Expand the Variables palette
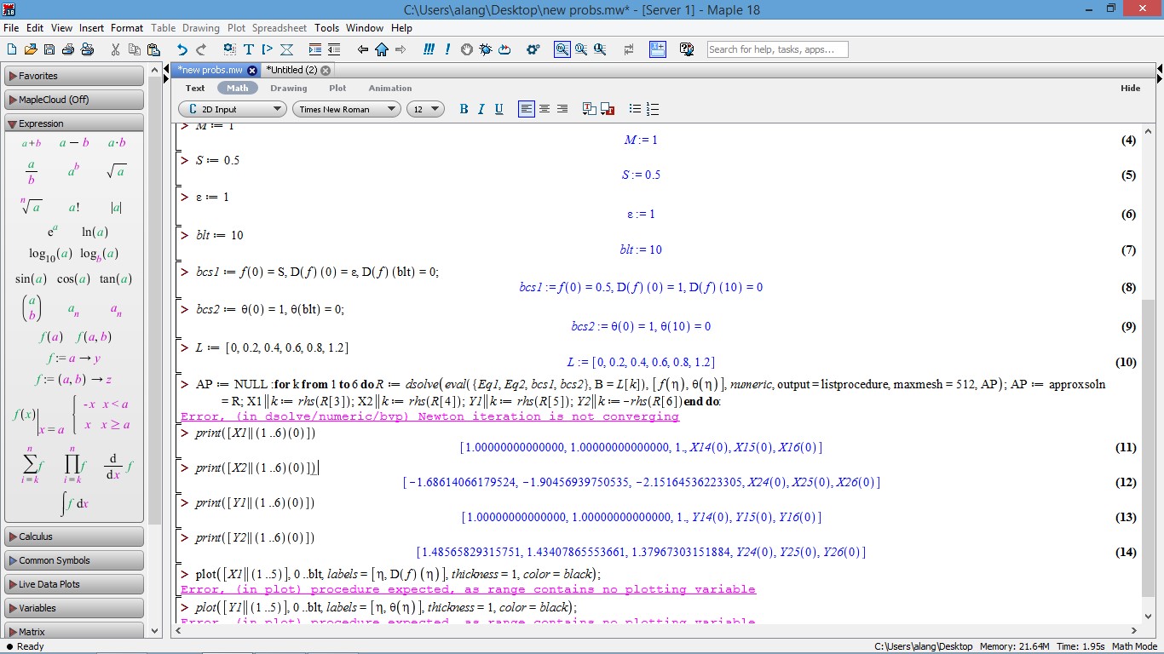The height and width of the screenshot is (654, 1164). (x=74, y=608)
